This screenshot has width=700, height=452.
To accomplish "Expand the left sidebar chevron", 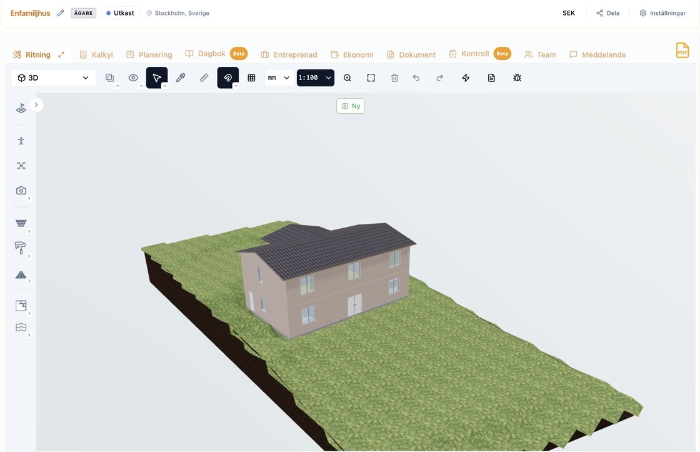I will [x=36, y=105].
